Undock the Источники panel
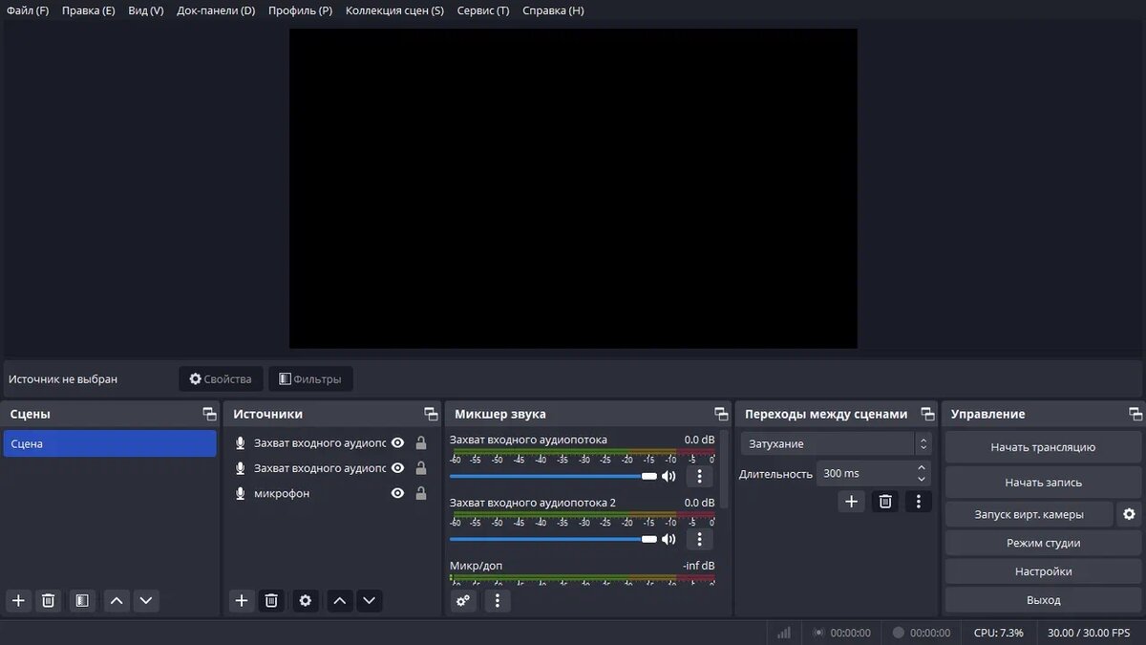The width and height of the screenshot is (1146, 645). [431, 414]
